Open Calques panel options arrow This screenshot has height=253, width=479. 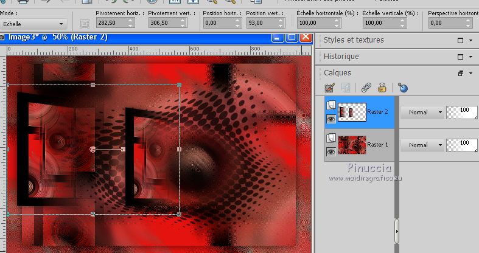pos(470,73)
